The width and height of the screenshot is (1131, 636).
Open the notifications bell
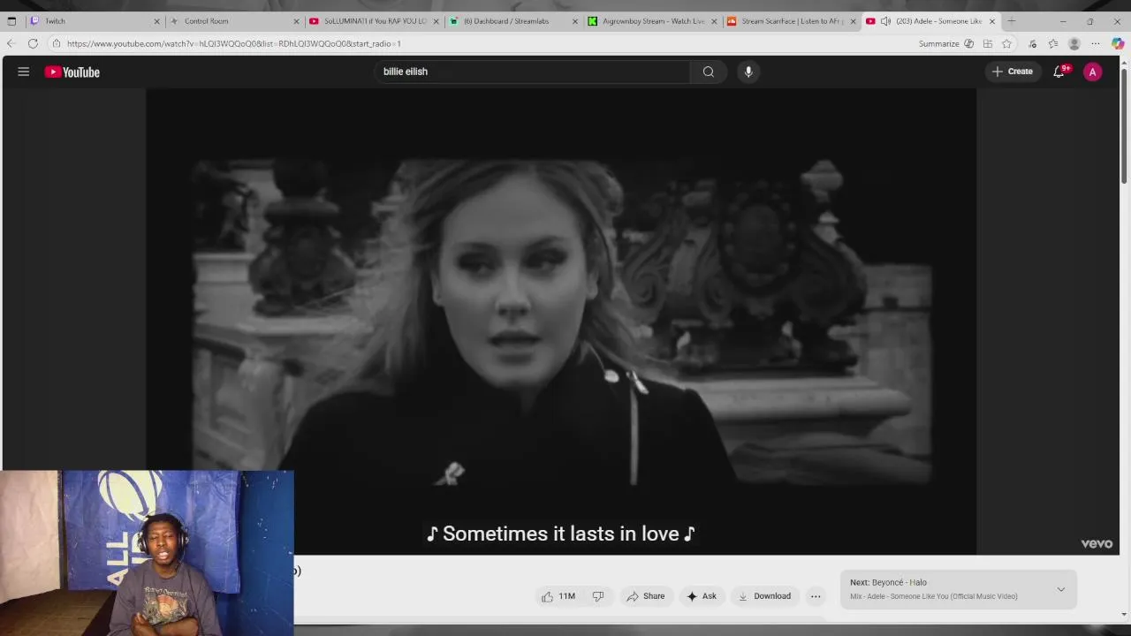click(x=1059, y=72)
